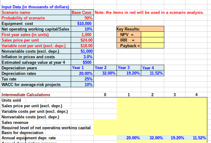Click the 'IRR =' label cell
Viewport: 211px width, 143px height.
pos(129,40)
